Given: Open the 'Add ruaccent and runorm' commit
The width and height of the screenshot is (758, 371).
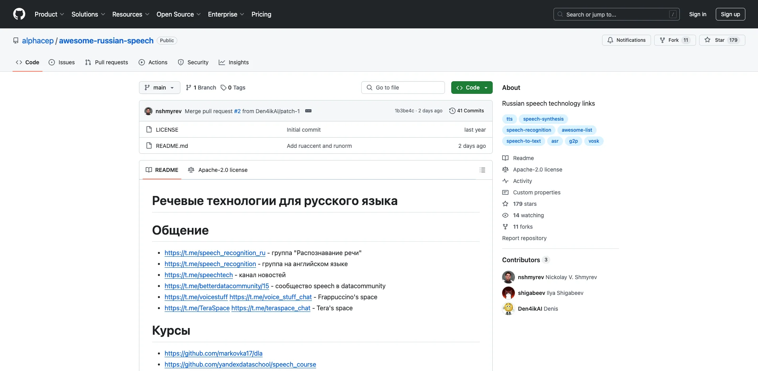Looking at the screenshot, I should (319, 146).
